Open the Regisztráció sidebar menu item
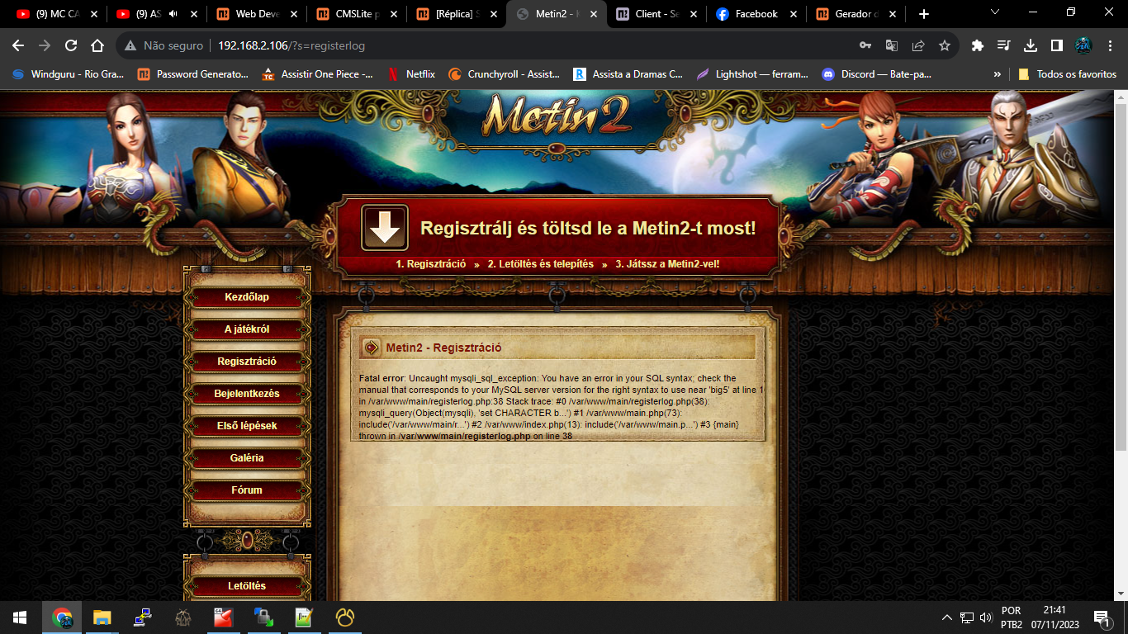Image resolution: width=1128 pixels, height=634 pixels. click(247, 362)
